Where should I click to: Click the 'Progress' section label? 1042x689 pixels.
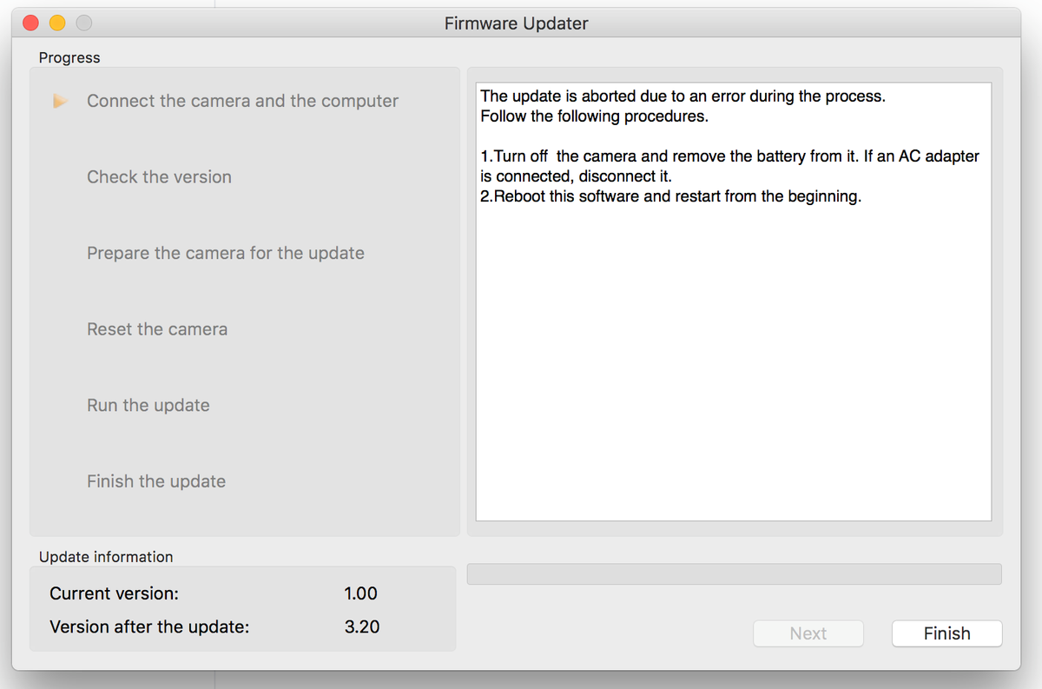click(69, 58)
